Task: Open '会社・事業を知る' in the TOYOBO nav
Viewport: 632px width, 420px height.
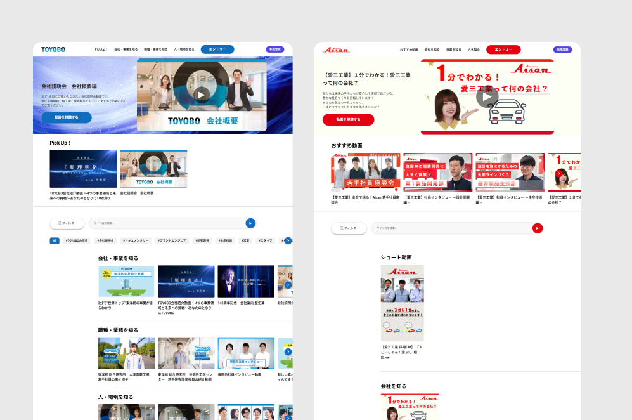Action: coord(126,49)
